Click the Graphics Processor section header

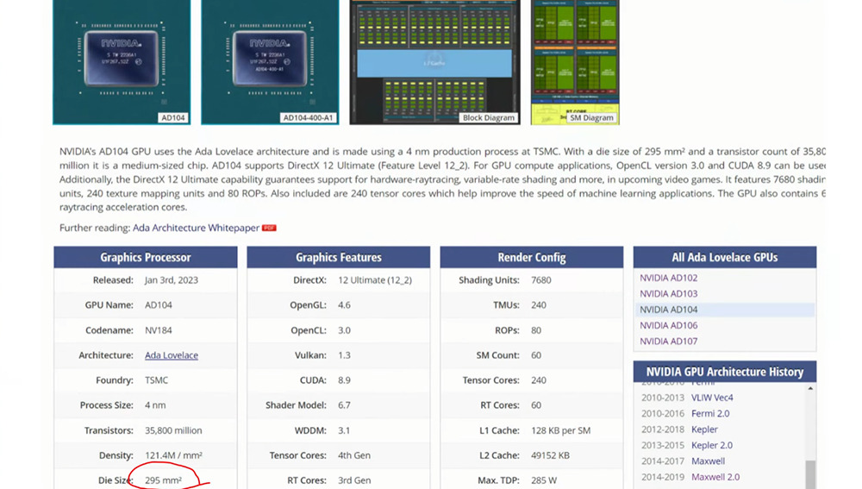tap(146, 257)
